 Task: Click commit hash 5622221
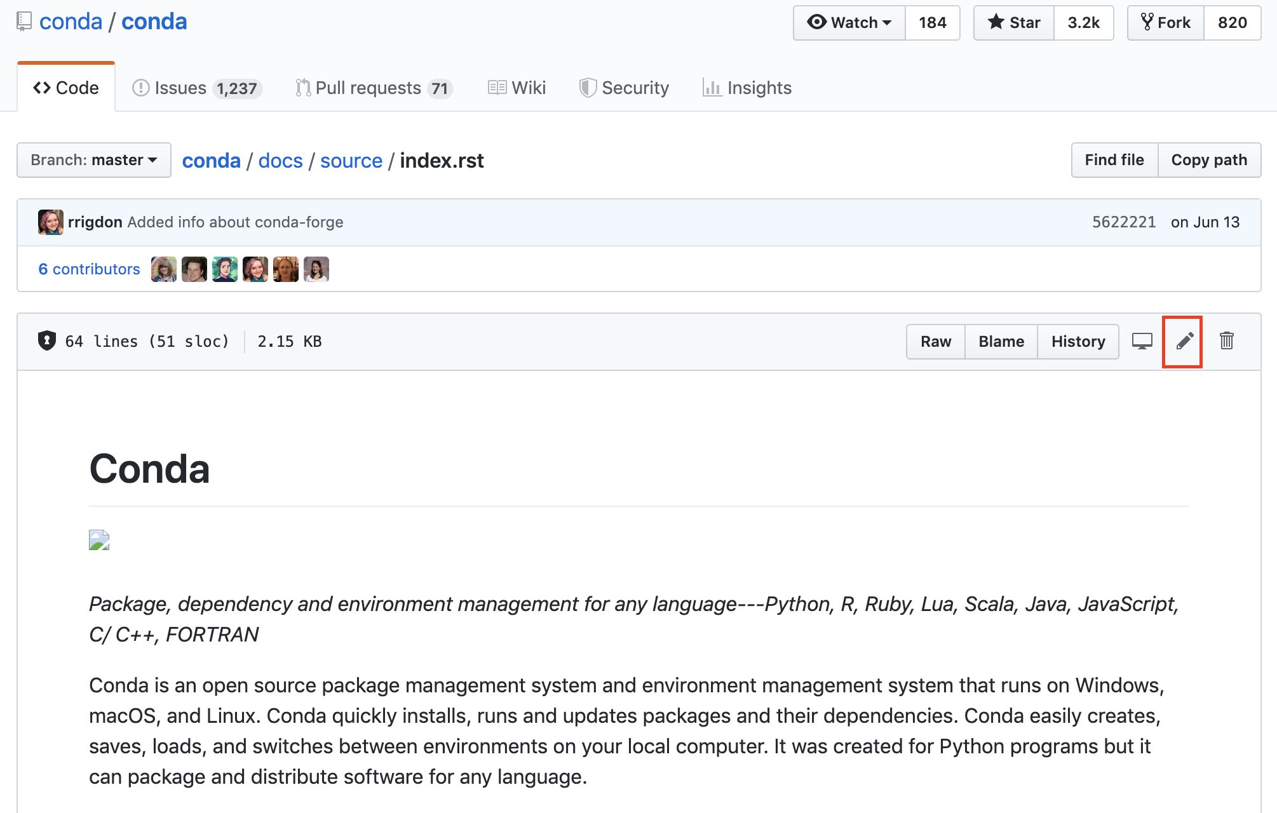[x=1124, y=222]
